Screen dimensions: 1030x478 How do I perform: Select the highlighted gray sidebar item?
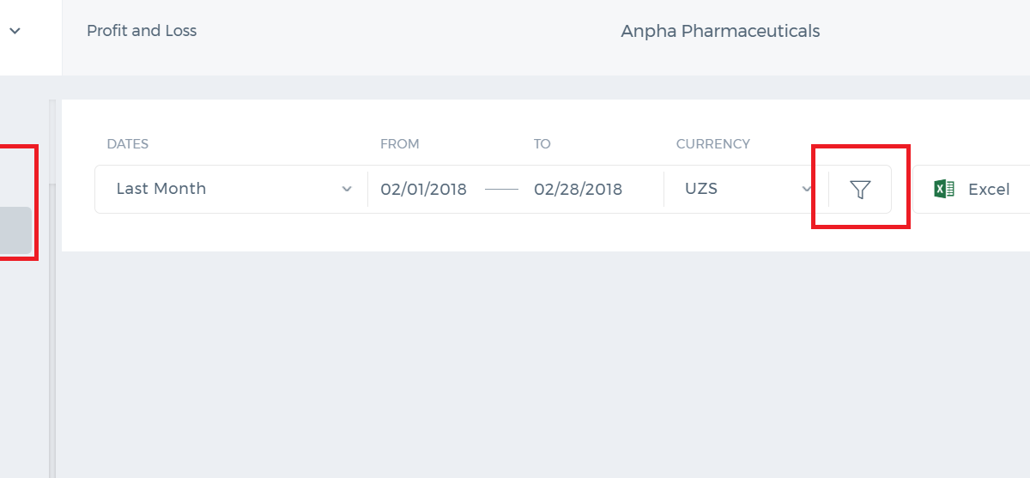pyautogui.click(x=15, y=230)
